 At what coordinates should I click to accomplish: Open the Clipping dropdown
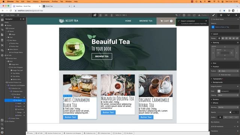pos(228,95)
